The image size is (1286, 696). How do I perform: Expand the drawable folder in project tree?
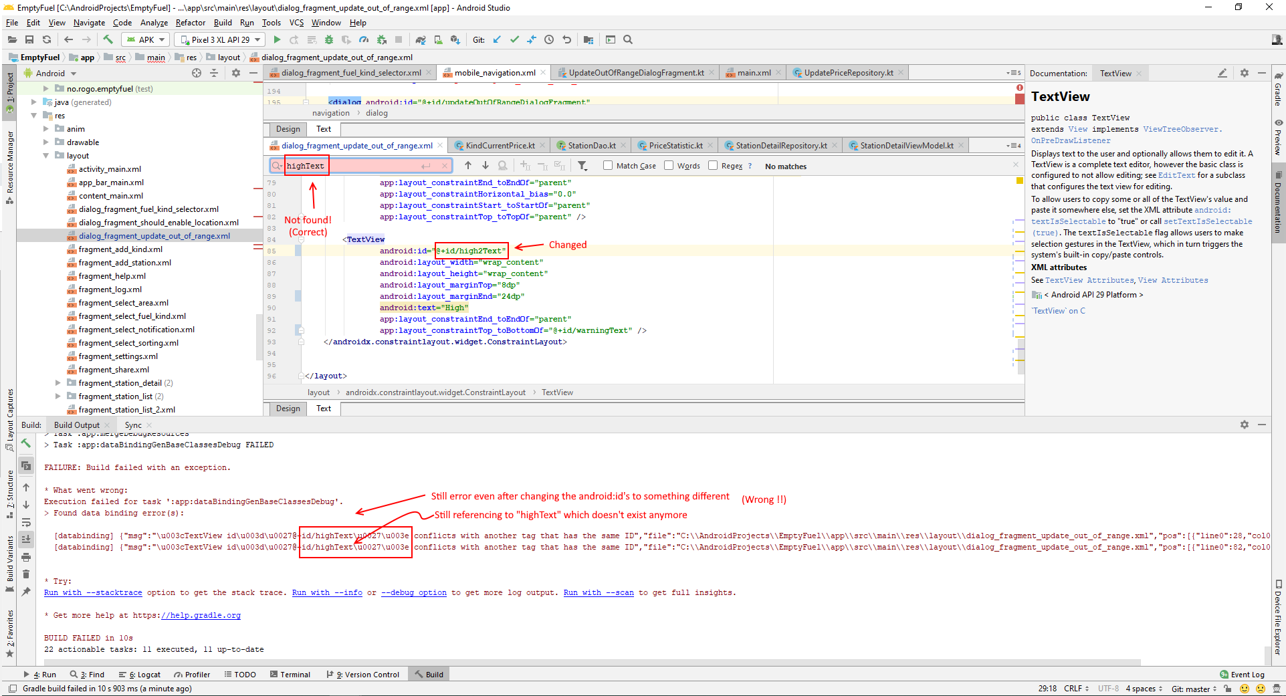pyautogui.click(x=46, y=142)
